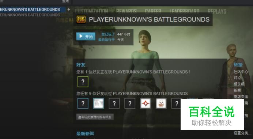
Task: Click the 查看玩此游戏的所有好友 button
Action: pyautogui.click(x=95, y=117)
